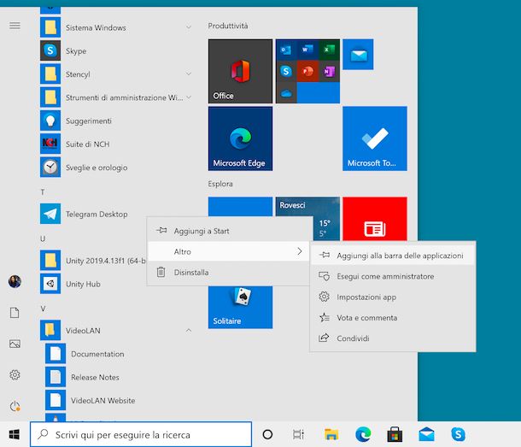Launch the Telegram Desktop icon
The width and height of the screenshot is (521, 447).
coord(50,214)
